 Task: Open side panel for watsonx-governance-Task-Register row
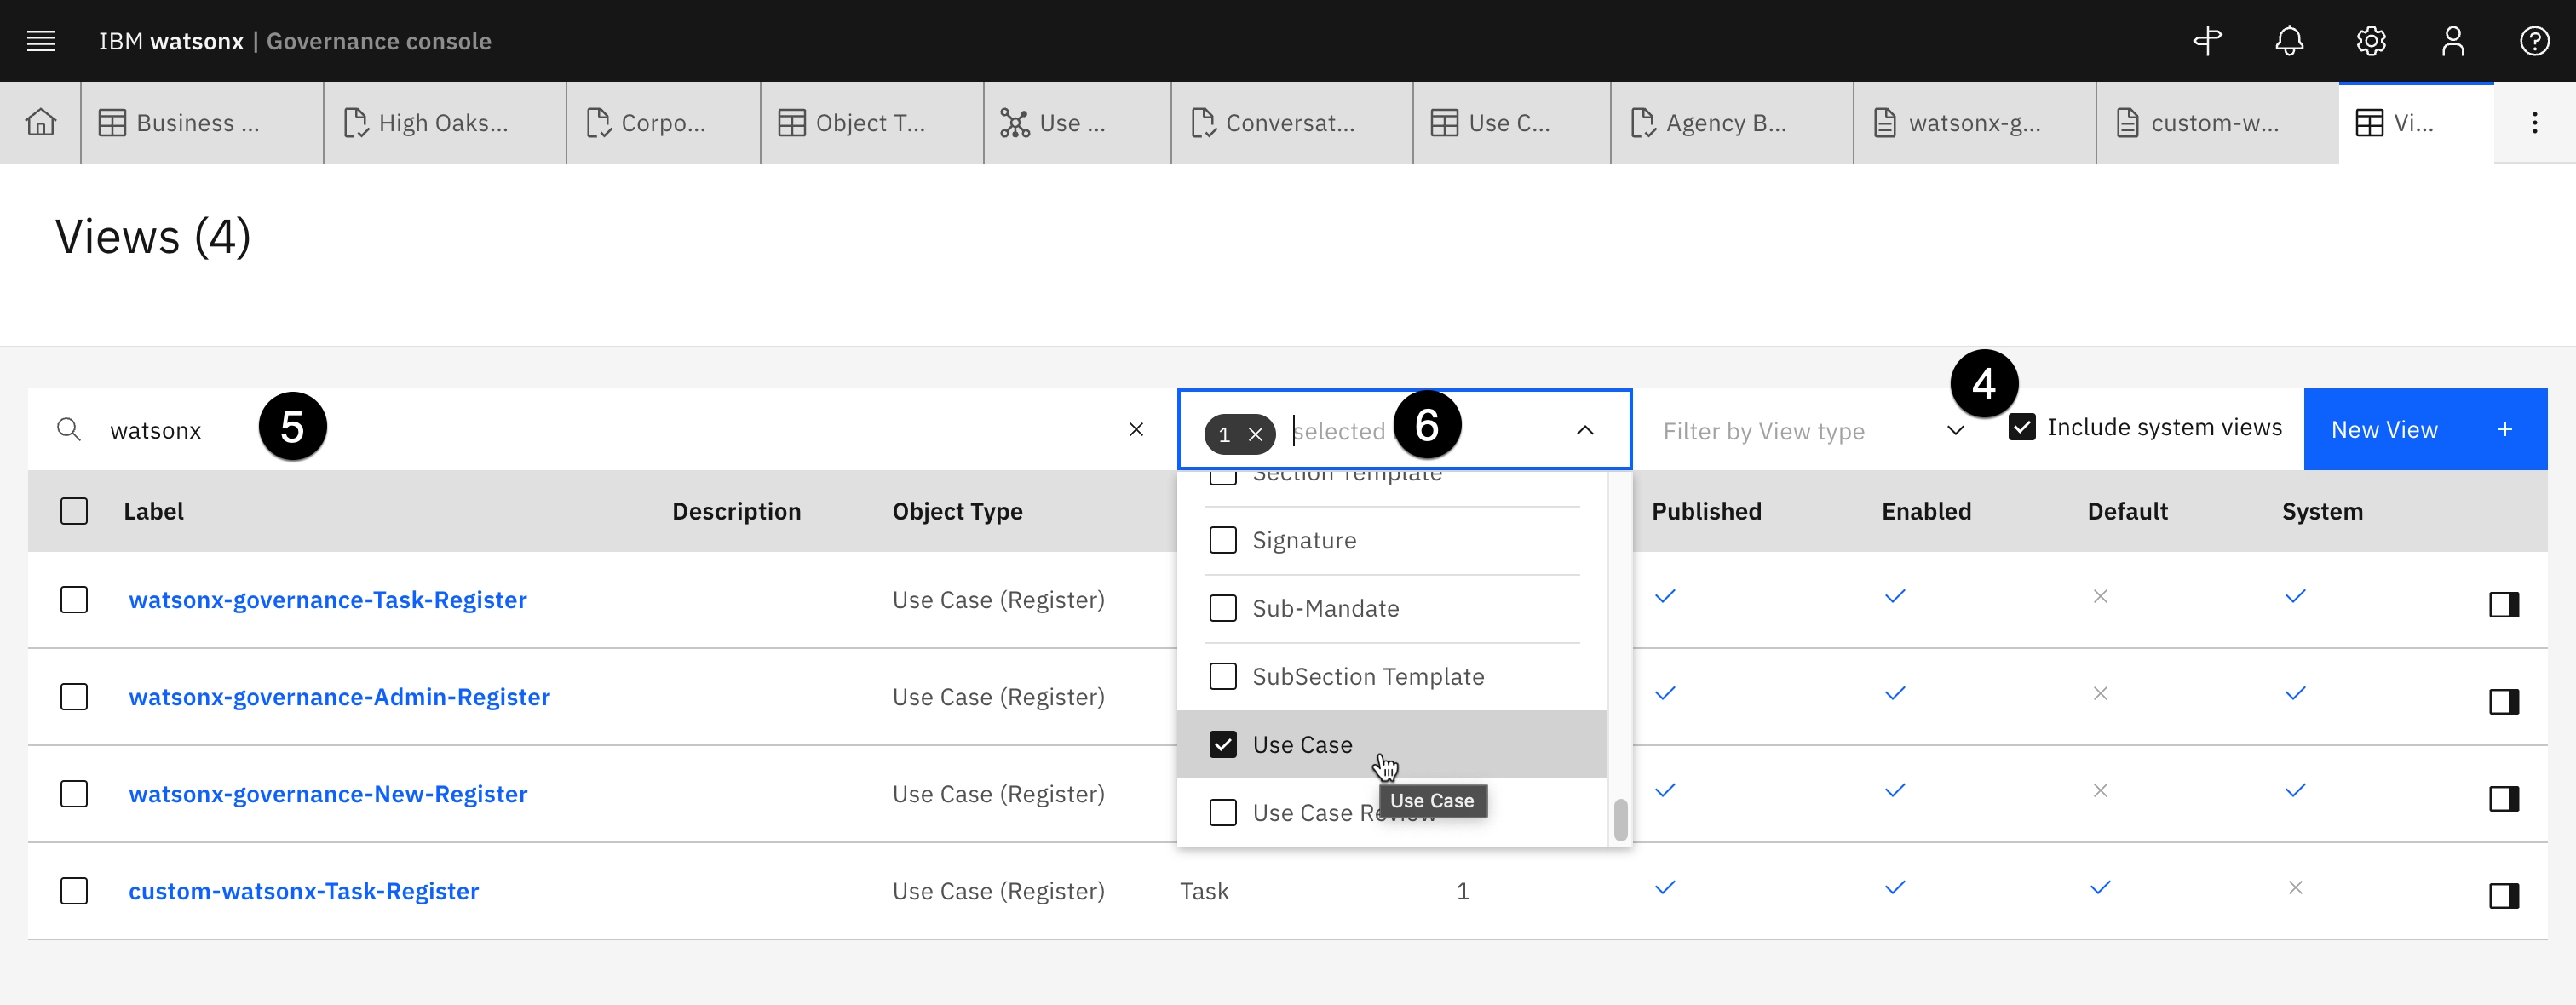(2503, 604)
